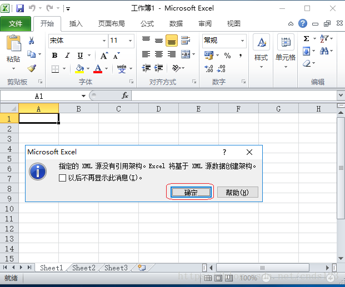
Task: Select the Format Painter brush
Action: point(32,68)
